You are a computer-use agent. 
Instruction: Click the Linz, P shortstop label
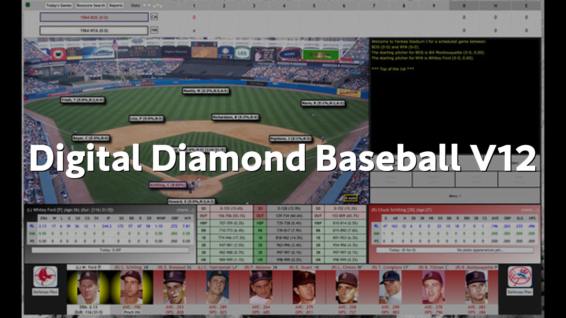pos(147,119)
